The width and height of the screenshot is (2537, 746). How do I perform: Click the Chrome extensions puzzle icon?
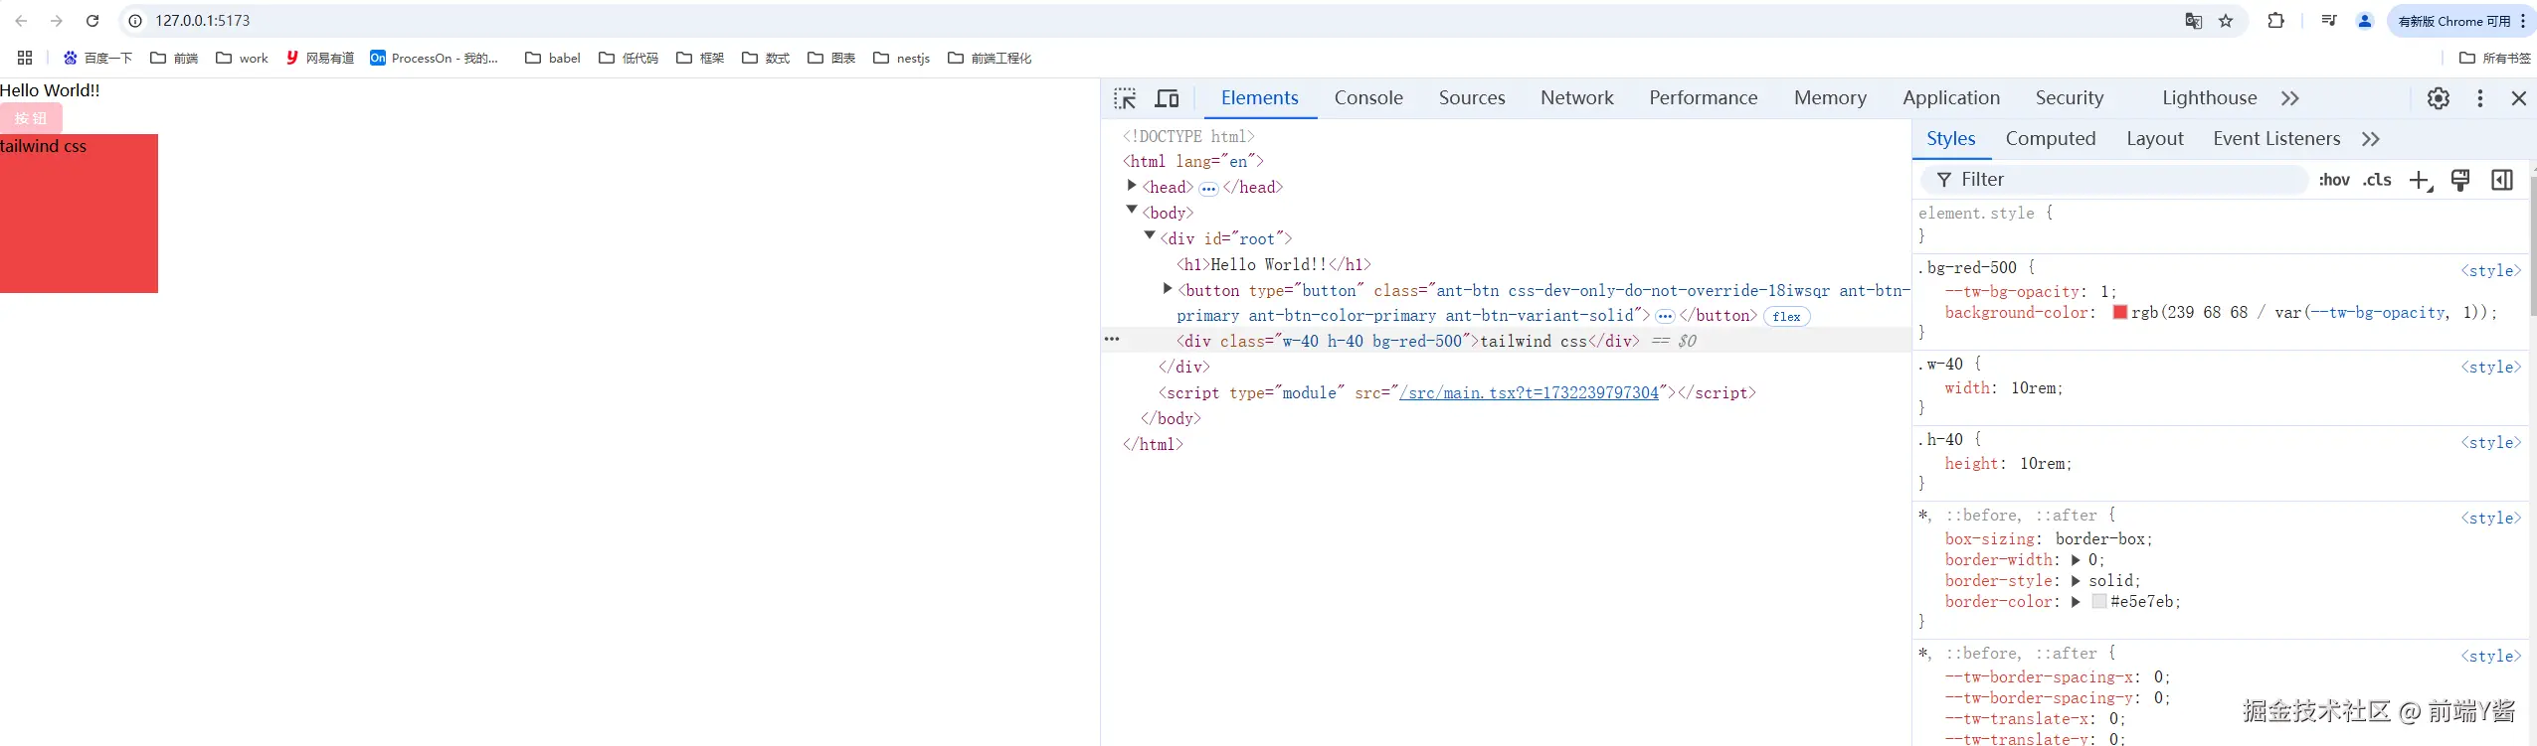point(2275,21)
